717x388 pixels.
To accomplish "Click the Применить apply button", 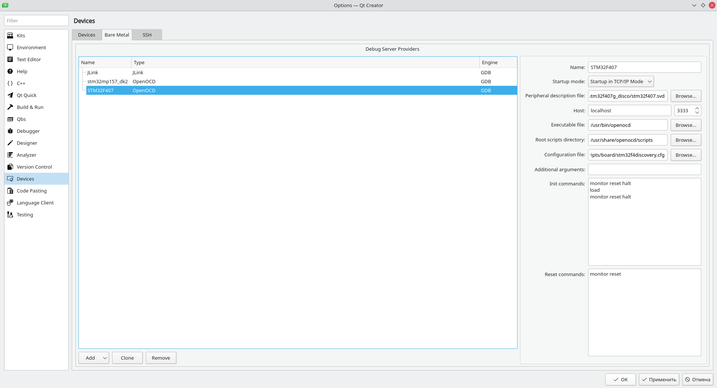I will [659, 379].
